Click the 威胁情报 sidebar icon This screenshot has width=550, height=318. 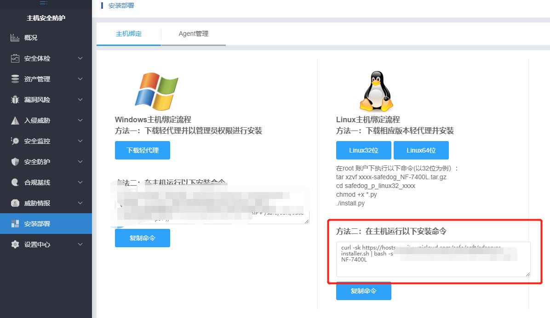click(15, 203)
